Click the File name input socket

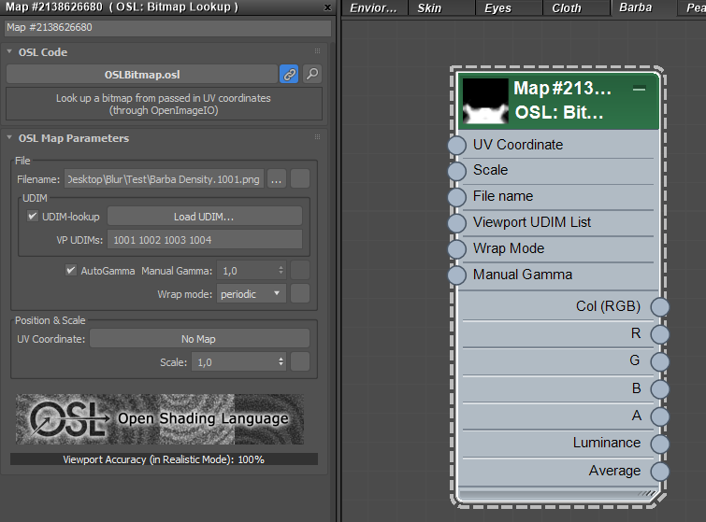tap(456, 197)
